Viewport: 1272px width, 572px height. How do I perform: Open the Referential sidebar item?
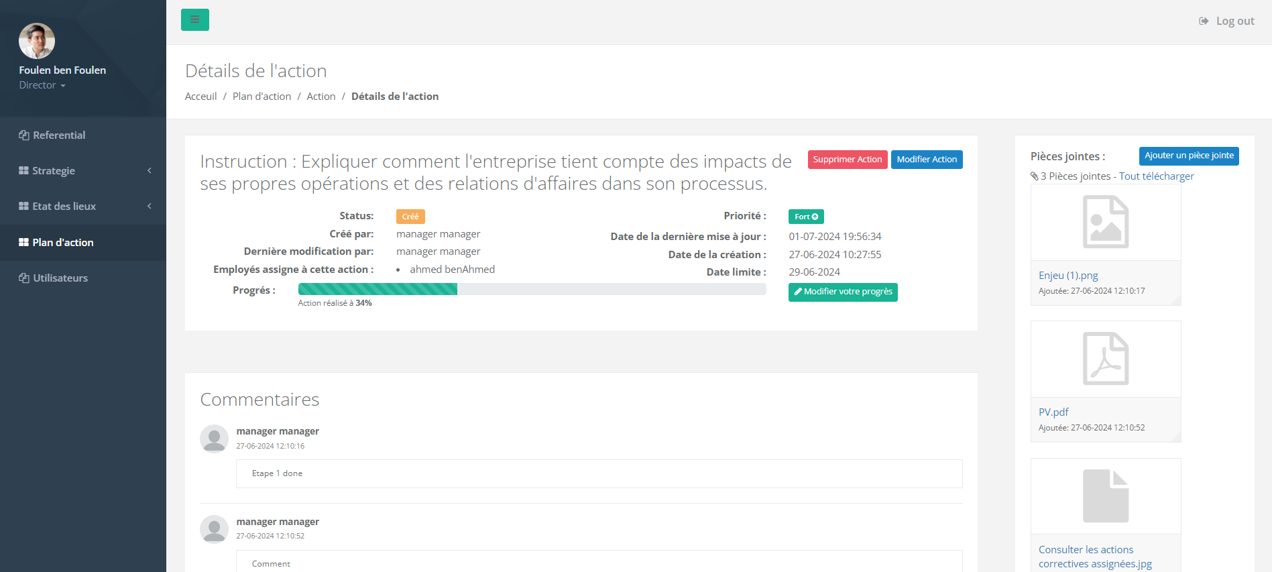tap(59, 135)
